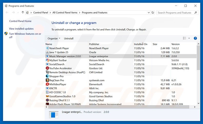Sort by the Installed On column header

coord(142,44)
